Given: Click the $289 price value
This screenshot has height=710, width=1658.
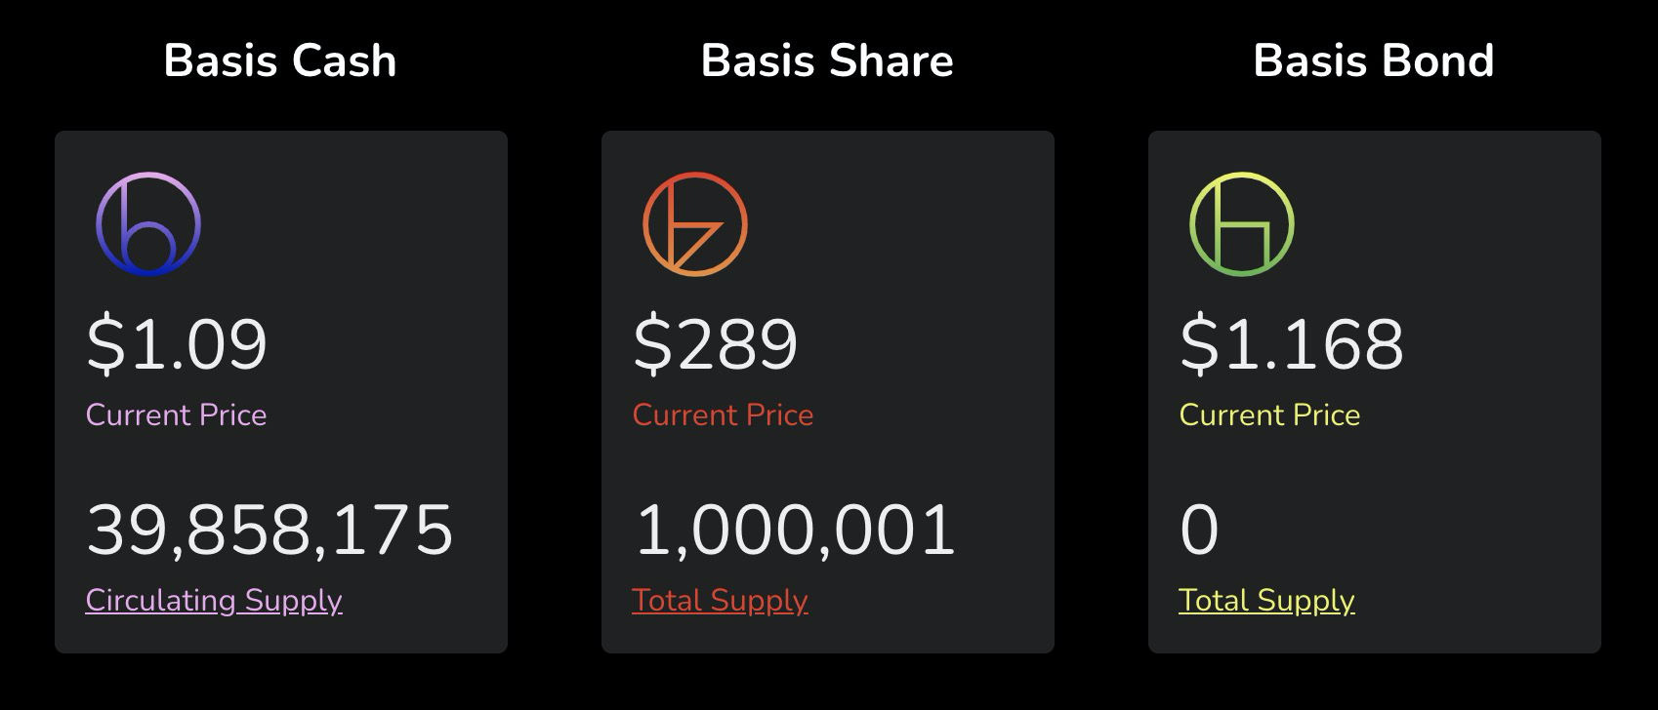Looking at the screenshot, I should click(x=716, y=344).
